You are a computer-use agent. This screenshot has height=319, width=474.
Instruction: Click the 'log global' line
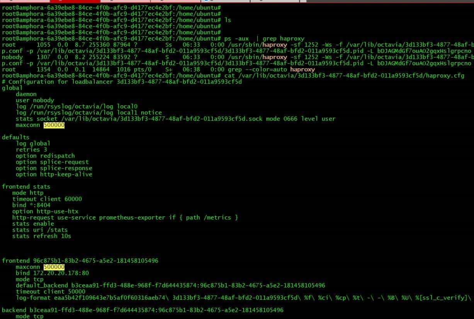click(x=33, y=143)
